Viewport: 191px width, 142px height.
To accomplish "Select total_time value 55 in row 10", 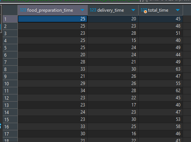I will click(161, 83).
